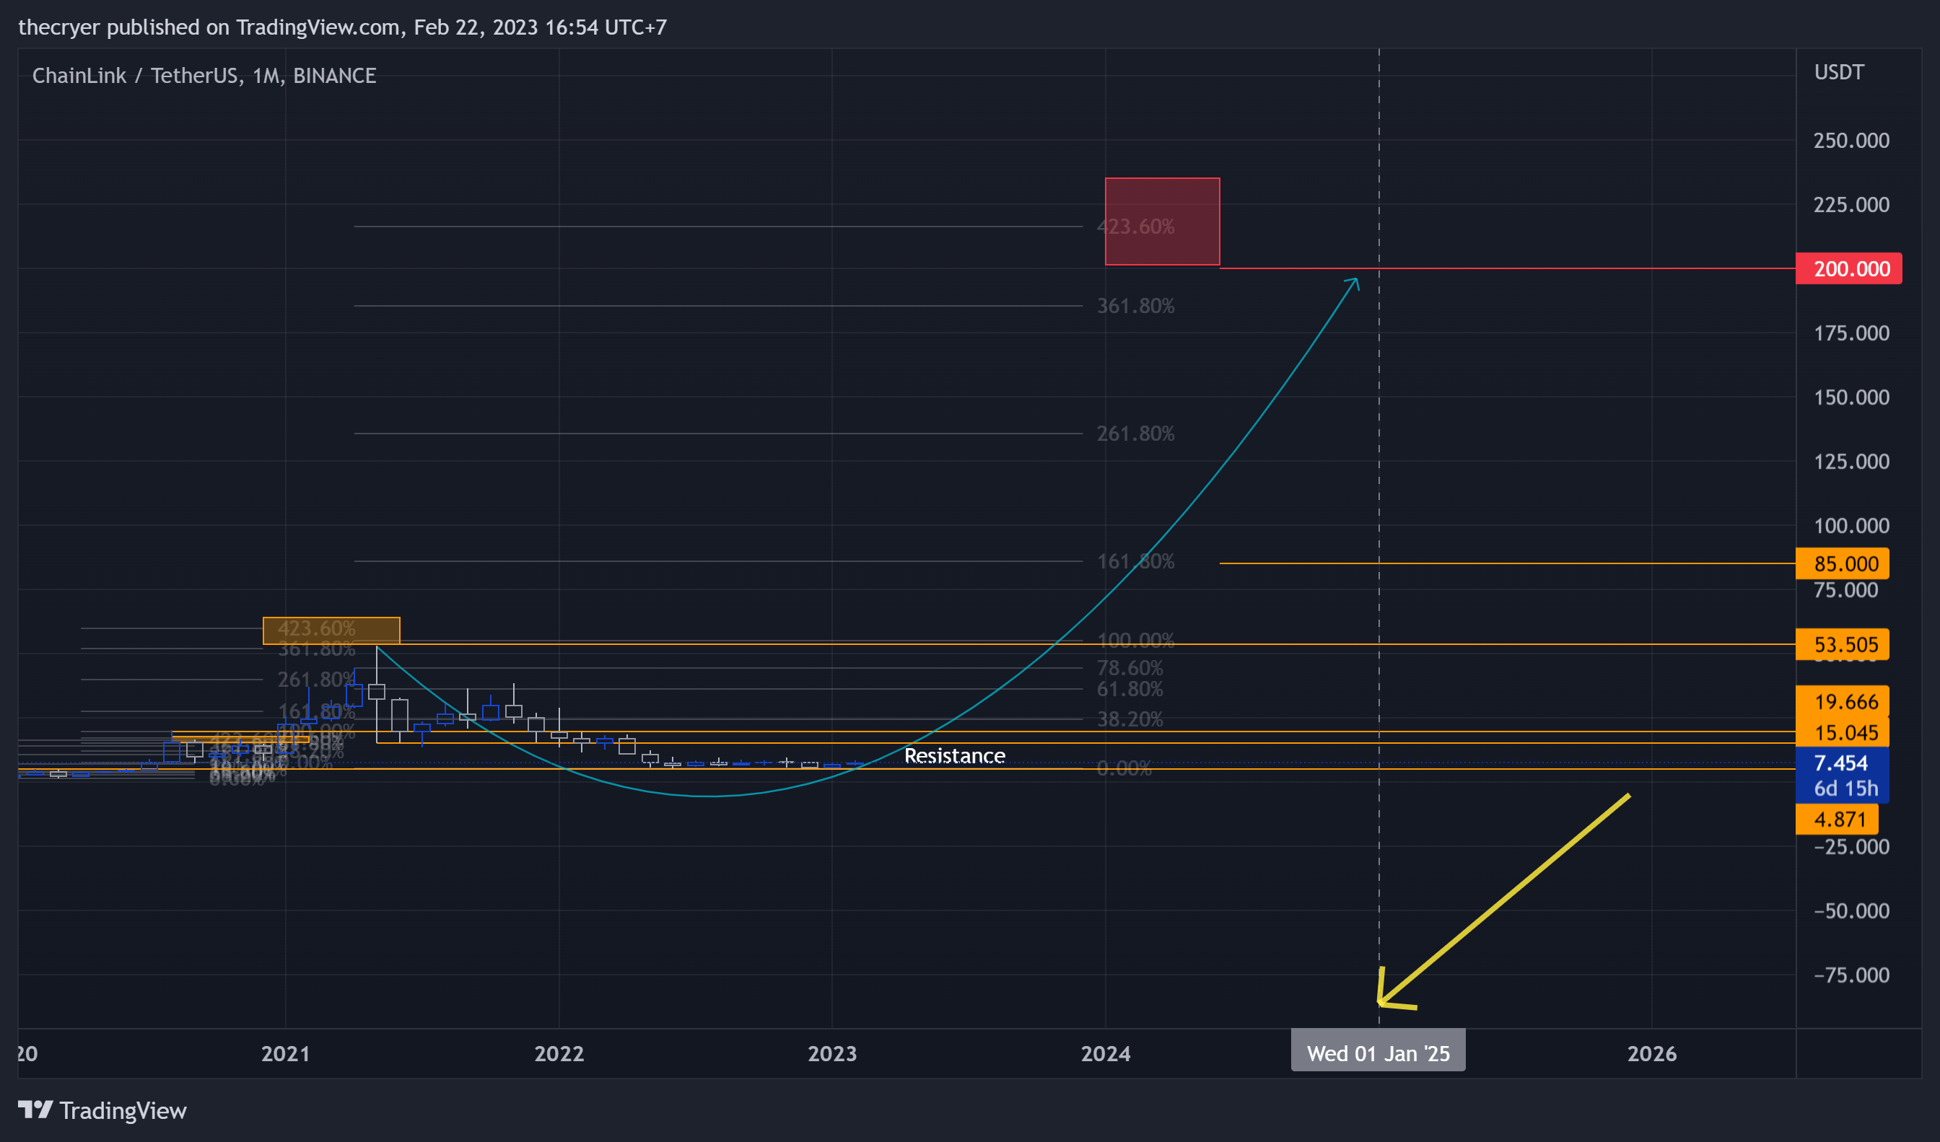The width and height of the screenshot is (1940, 1142).
Task: Click the -75.000 price scale value
Action: point(1851,975)
